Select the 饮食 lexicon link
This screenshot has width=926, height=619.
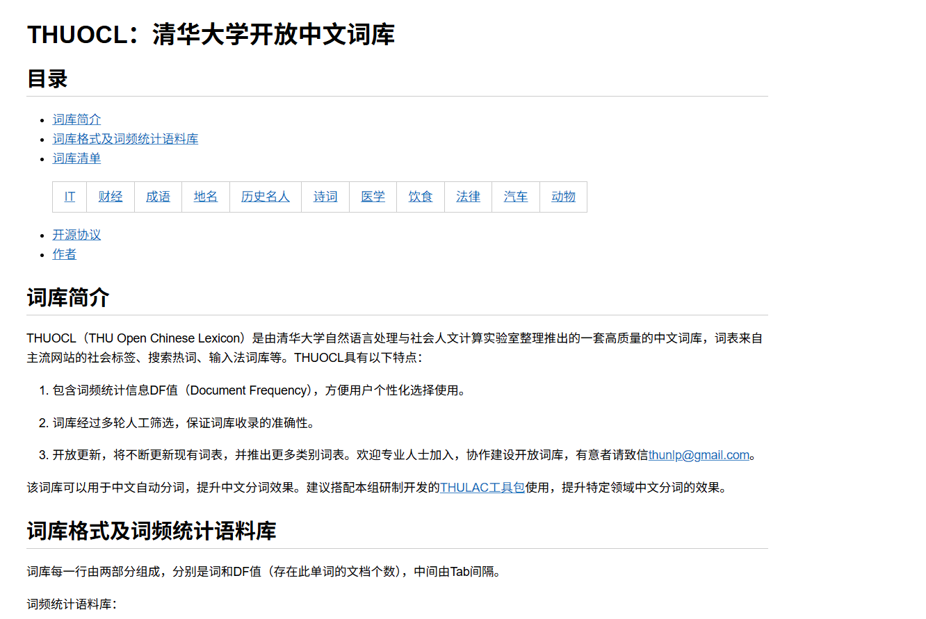pos(421,197)
